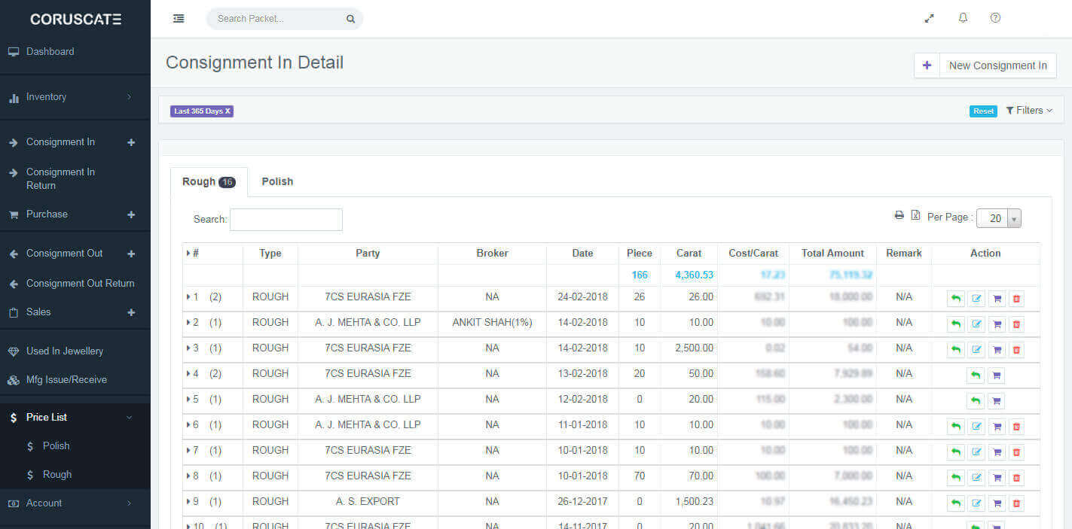Switch to the Polish tab

click(x=277, y=181)
